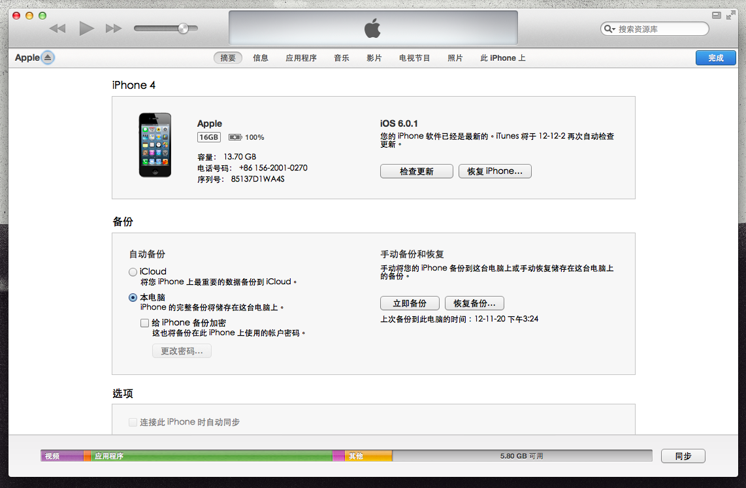Click the 100% battery percentage text
The image size is (746, 488).
pyautogui.click(x=255, y=137)
